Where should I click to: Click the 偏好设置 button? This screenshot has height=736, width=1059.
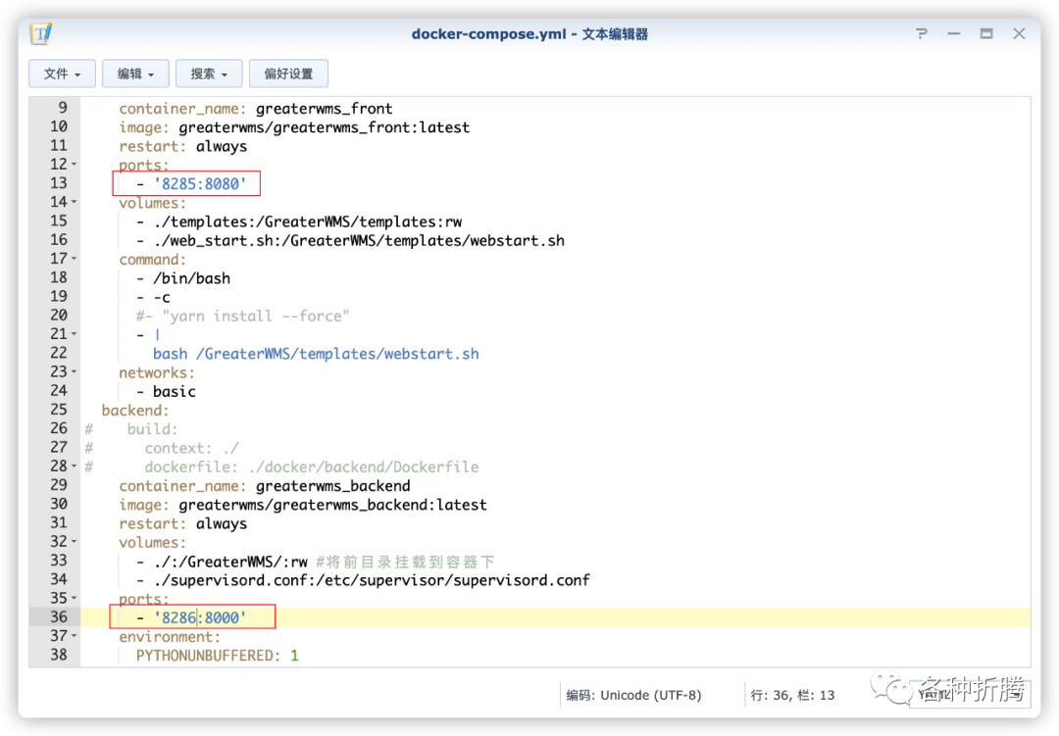pyautogui.click(x=288, y=74)
